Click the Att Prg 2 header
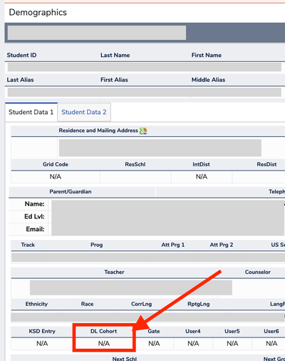 click(222, 245)
